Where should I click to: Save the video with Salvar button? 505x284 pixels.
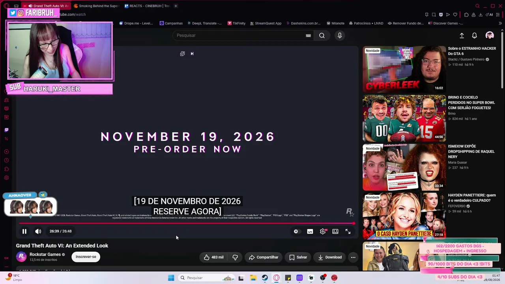click(298, 257)
